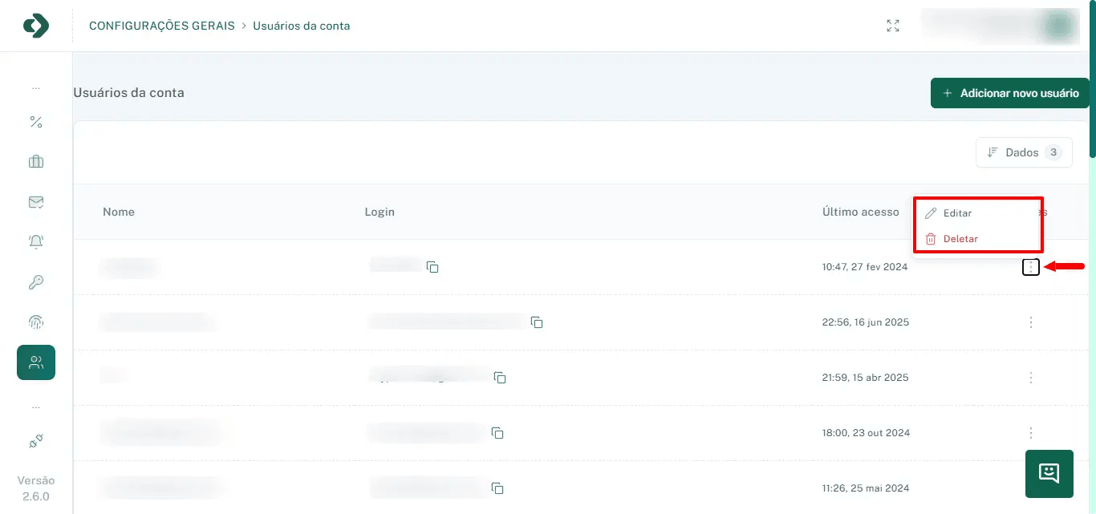This screenshot has width=1096, height=514.
Task: Open the key icon in sidebar
Action: [x=36, y=282]
